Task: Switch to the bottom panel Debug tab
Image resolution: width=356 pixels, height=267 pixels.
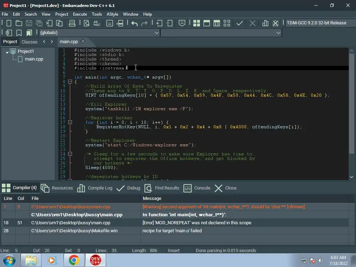Action: pyautogui.click(x=128, y=188)
